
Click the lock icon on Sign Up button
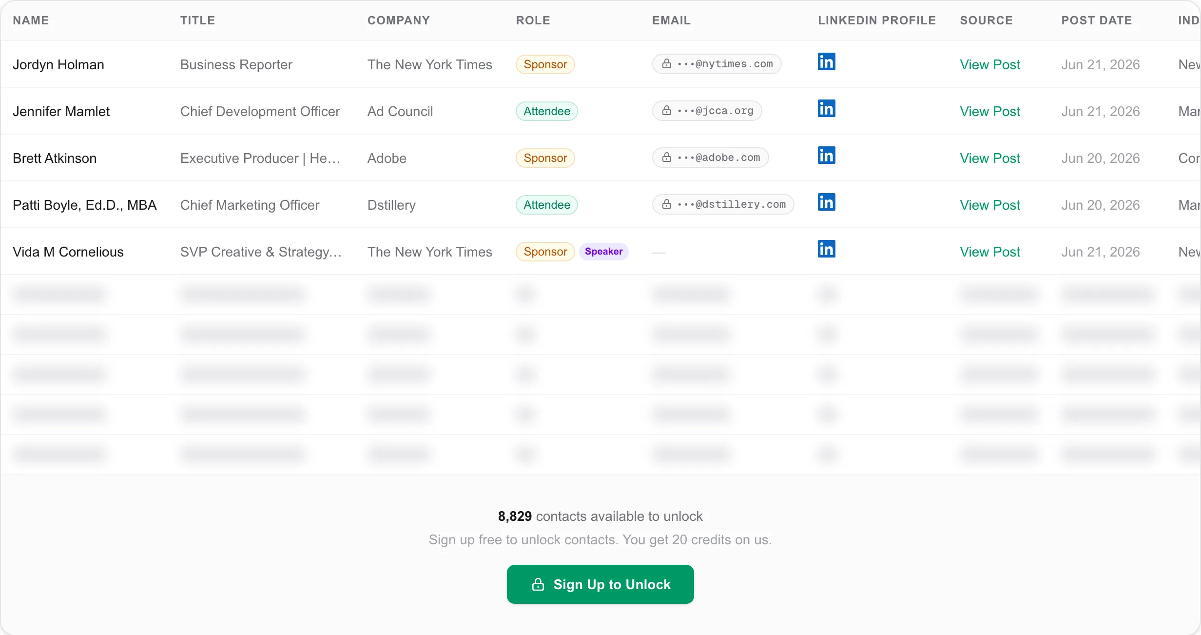coord(538,584)
